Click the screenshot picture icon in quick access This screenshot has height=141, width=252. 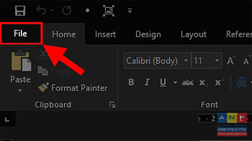click(x=109, y=11)
